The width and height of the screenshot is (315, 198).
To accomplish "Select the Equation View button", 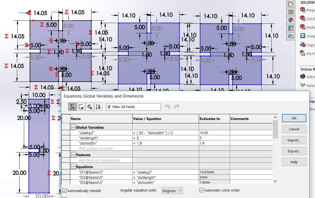I will 72,107.
